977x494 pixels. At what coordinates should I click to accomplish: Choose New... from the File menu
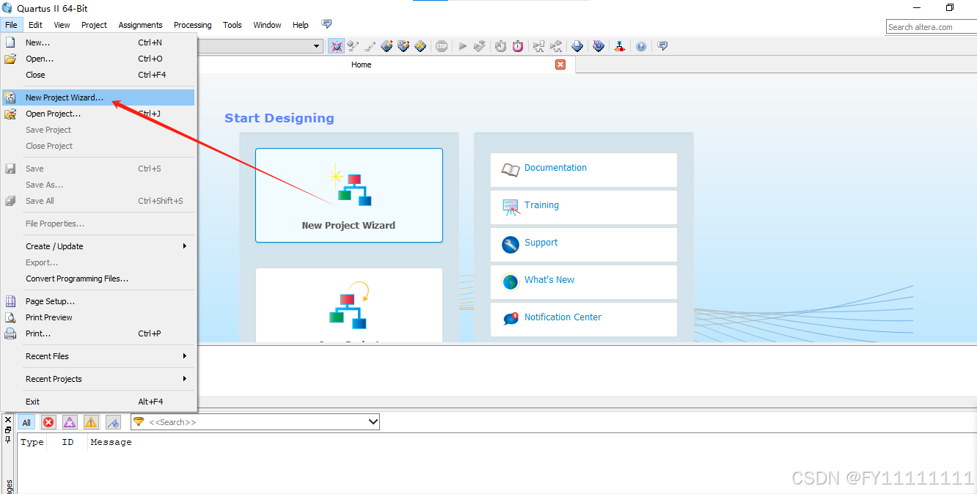98,43
